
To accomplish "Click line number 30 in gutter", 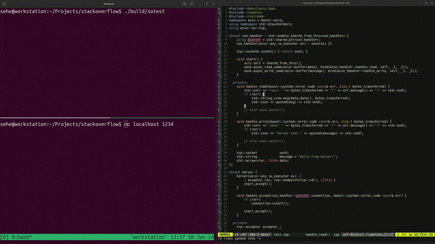I will coord(225,122).
